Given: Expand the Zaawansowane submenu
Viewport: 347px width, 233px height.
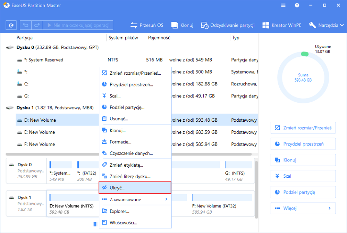Looking at the screenshot, I should [135, 199].
